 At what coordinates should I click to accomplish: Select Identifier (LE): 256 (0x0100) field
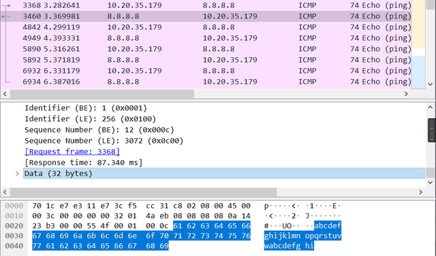pyautogui.click(x=90, y=119)
